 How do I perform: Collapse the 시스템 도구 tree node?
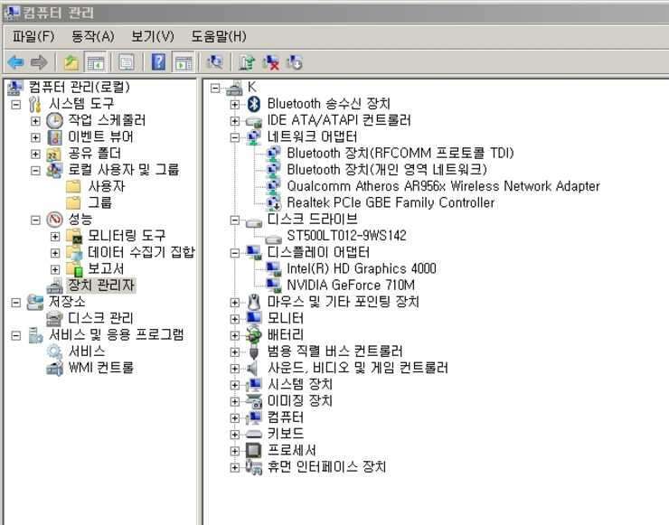click(x=15, y=105)
